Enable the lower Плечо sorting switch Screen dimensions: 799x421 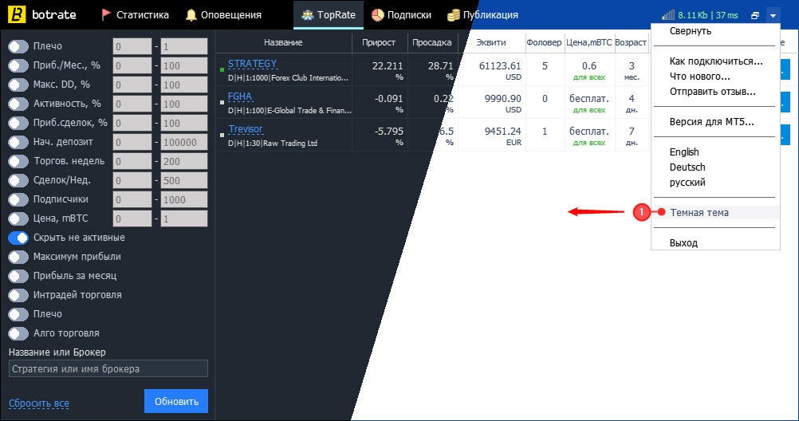[18, 314]
